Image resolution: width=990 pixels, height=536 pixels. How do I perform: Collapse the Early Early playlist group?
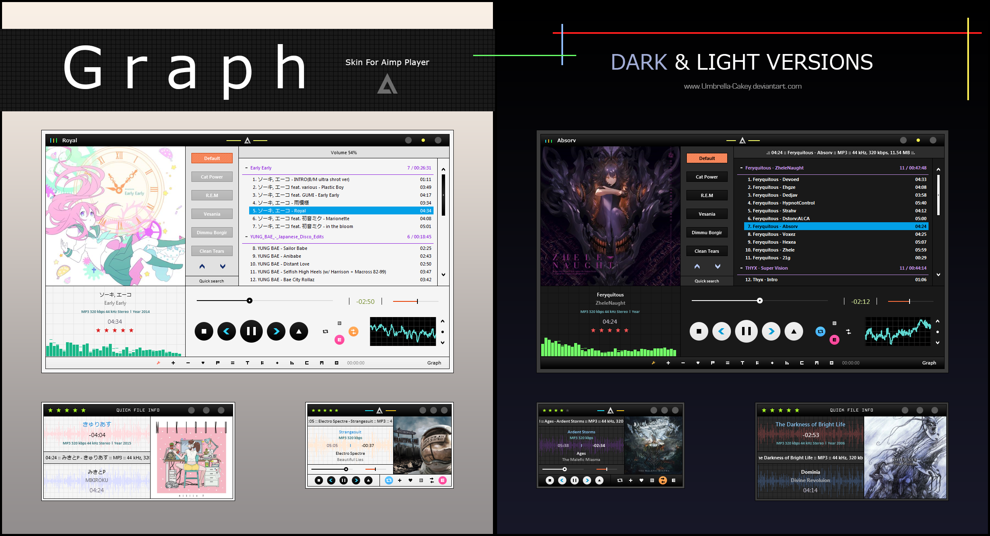pyautogui.click(x=246, y=168)
